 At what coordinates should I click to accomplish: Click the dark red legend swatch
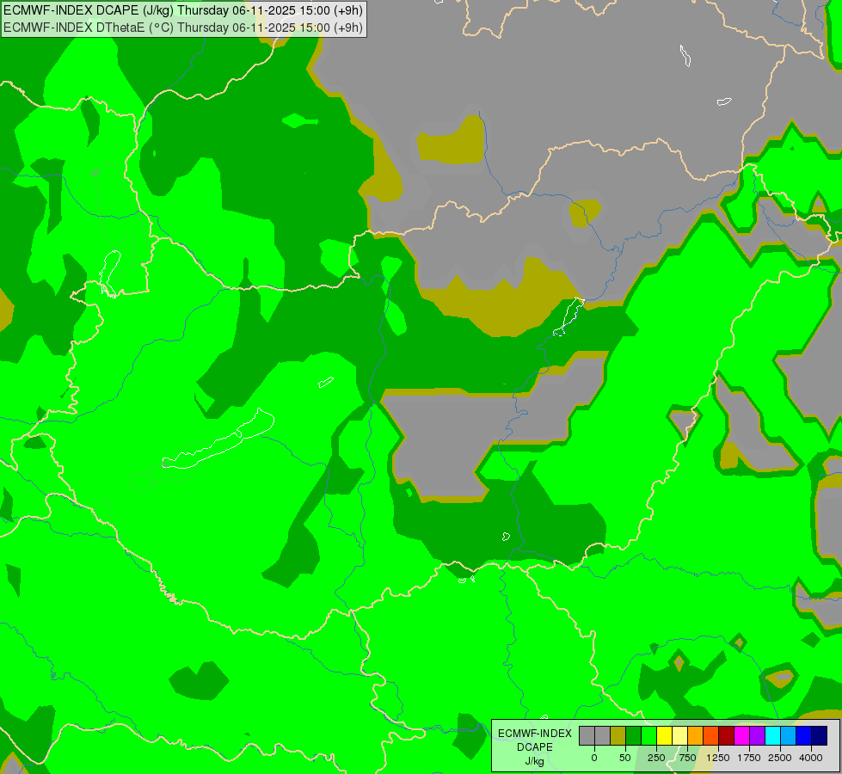(x=726, y=736)
